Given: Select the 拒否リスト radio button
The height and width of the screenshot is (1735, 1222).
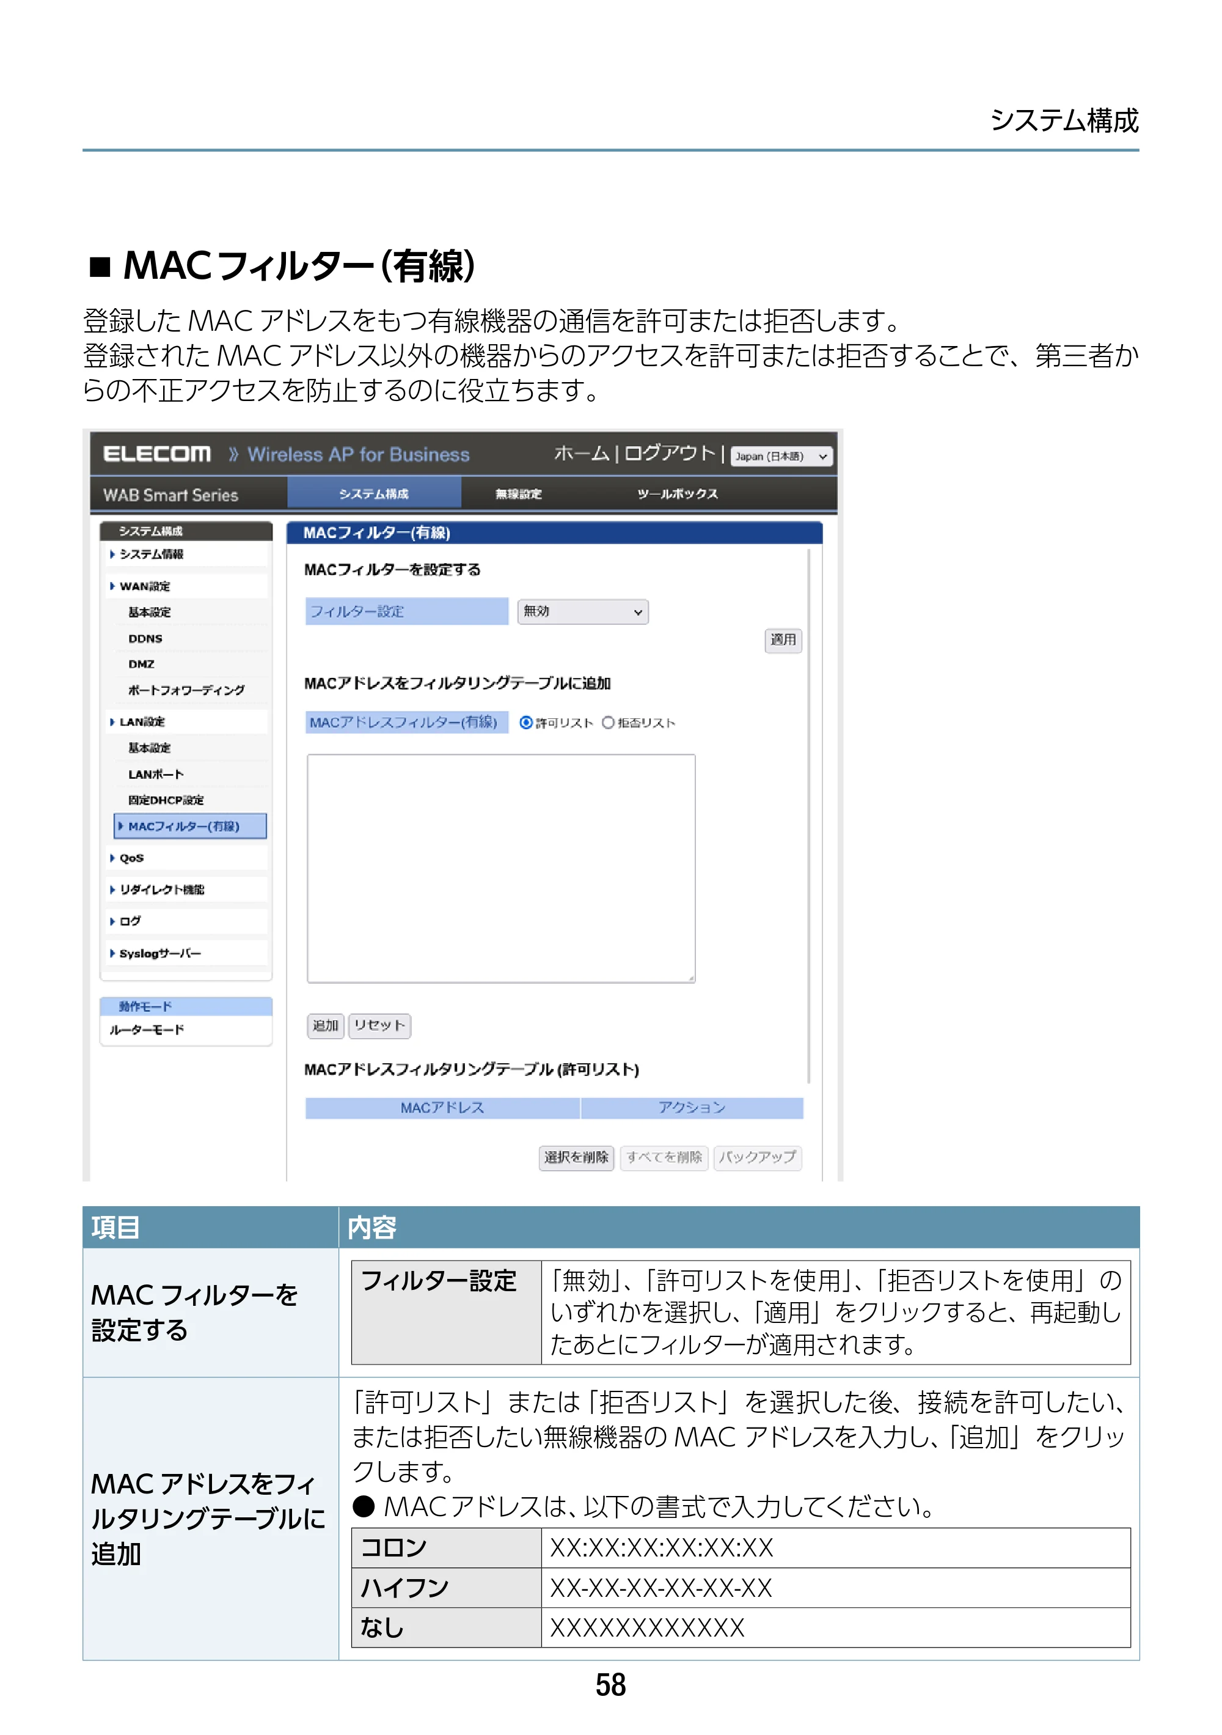Looking at the screenshot, I should pyautogui.click(x=607, y=723).
